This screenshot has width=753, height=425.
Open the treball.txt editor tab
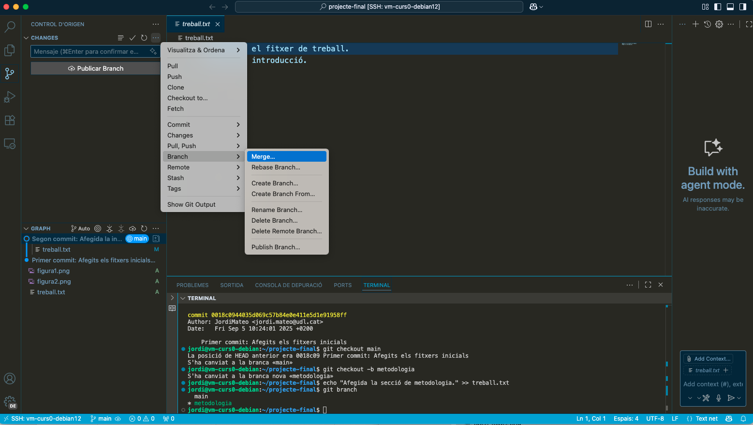[x=195, y=24]
